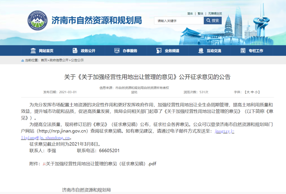Image resolution: width=286 pixels, height=194 pixels.
Task: Click the 搜索 button
Action: click(213, 20)
